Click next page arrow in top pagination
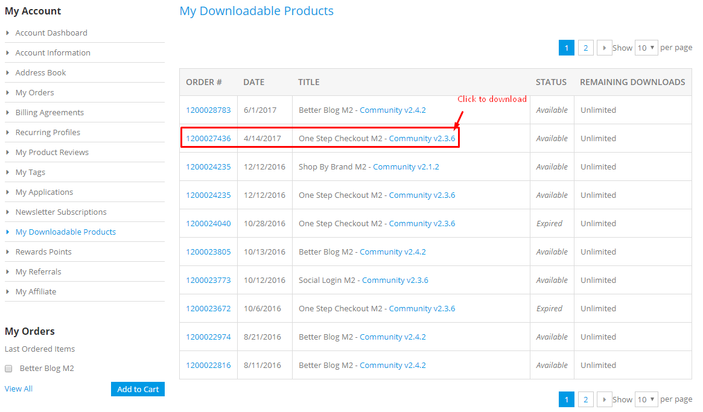The image size is (703, 412). click(604, 48)
